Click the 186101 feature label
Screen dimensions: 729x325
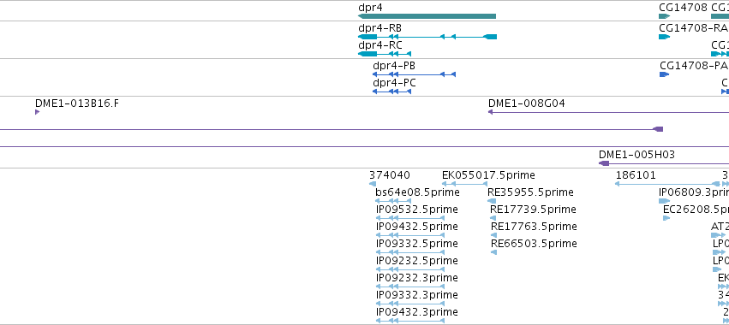[636, 175]
